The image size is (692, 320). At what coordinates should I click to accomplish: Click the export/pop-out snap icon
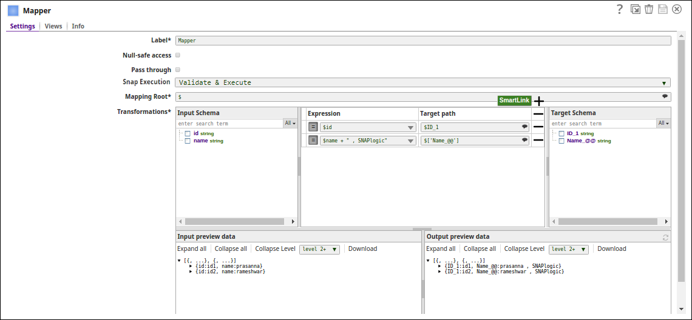[x=635, y=9]
